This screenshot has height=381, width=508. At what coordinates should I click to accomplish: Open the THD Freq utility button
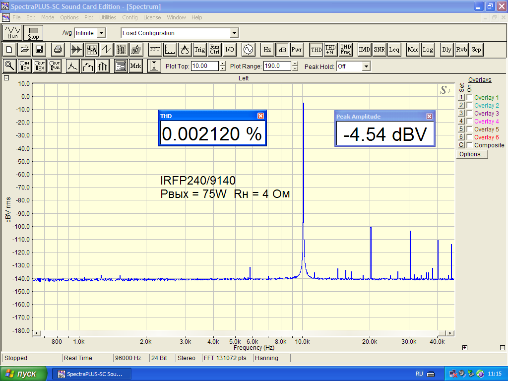pyautogui.click(x=345, y=49)
